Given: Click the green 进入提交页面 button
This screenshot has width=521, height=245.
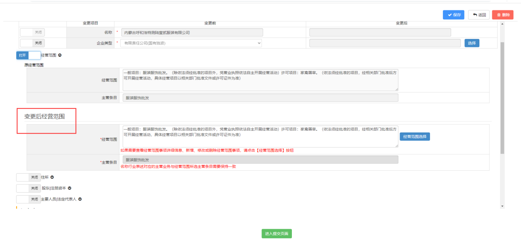Looking at the screenshot, I should [x=277, y=234].
